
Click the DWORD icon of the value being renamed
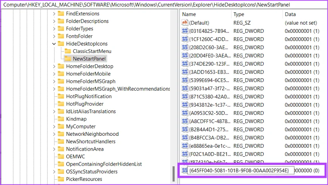(x=184, y=170)
